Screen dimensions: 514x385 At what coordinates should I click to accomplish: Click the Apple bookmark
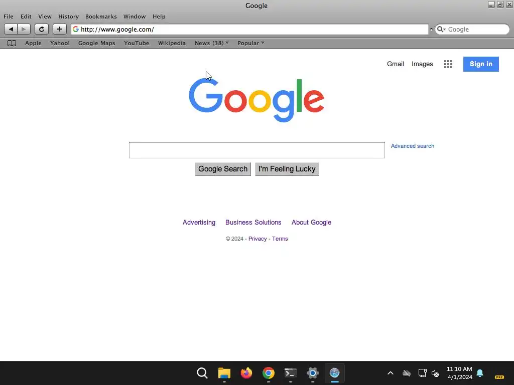point(34,43)
